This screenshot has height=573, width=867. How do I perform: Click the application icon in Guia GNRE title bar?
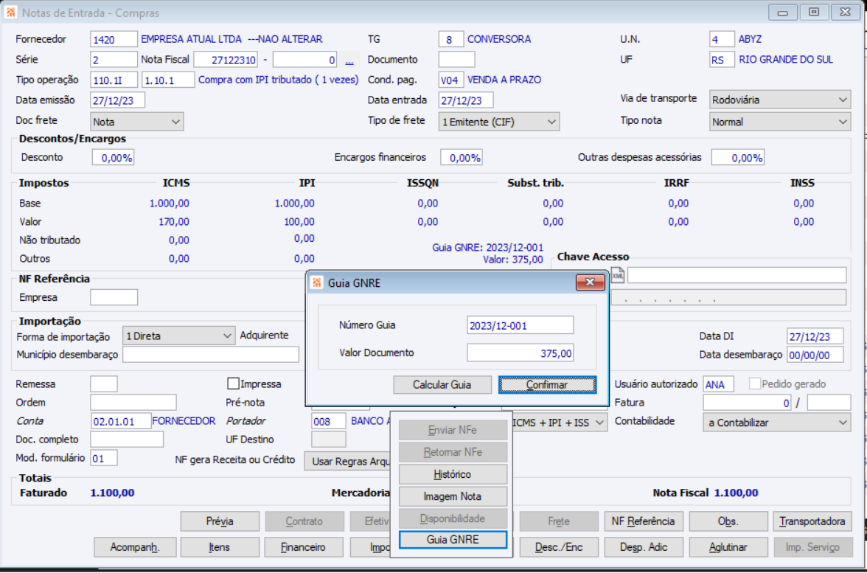pos(317,282)
